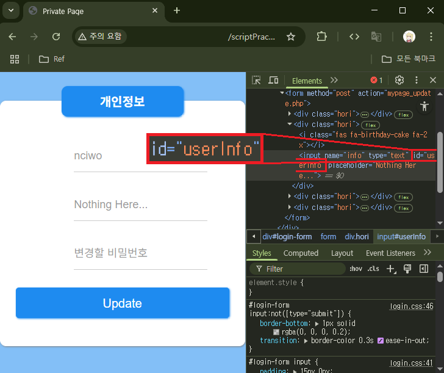Click the code brackets extension icon
The image size is (444, 373).
[354, 37]
